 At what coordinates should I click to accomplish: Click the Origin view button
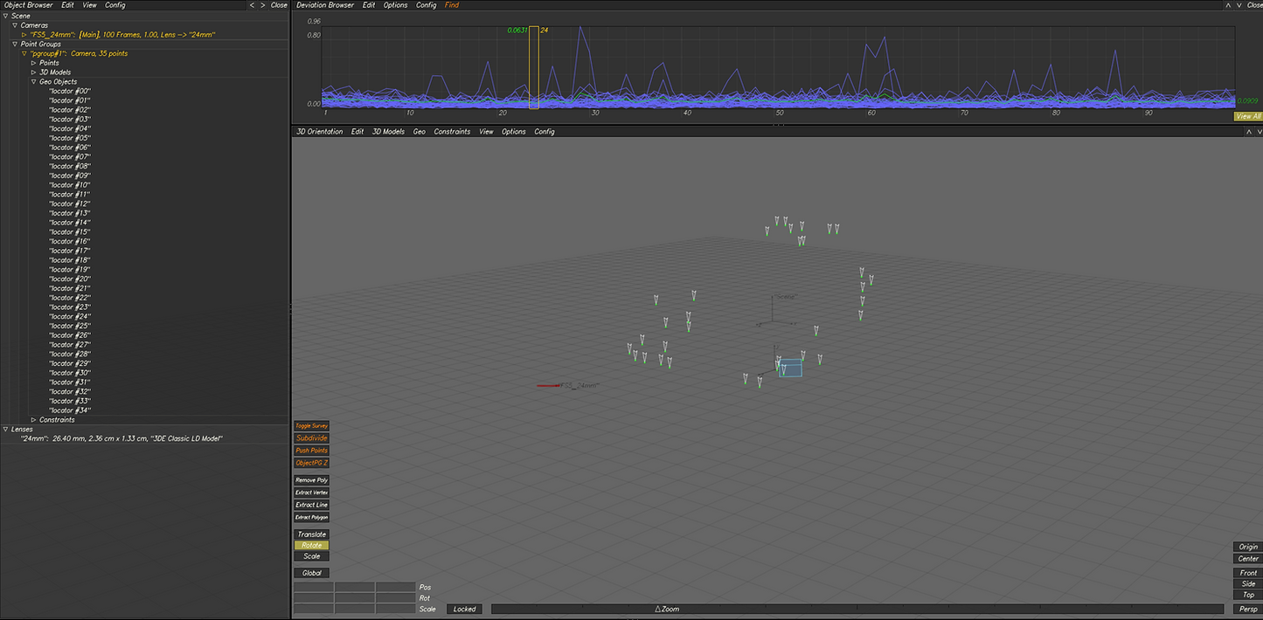click(x=1248, y=547)
